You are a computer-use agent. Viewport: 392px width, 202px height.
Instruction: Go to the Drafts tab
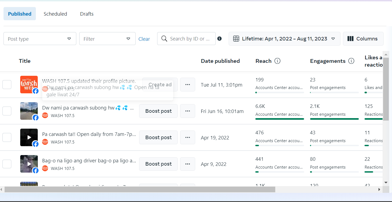(87, 14)
